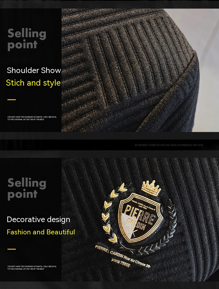The height and width of the screenshot is (289, 219).
Task: Select the Pierre Cardin shield badge
Action: pos(140,218)
